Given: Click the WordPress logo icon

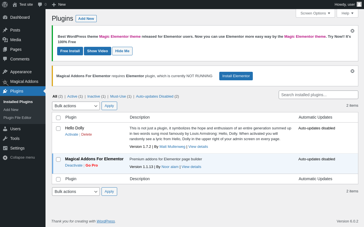Looking at the screenshot, I should click(5, 5).
